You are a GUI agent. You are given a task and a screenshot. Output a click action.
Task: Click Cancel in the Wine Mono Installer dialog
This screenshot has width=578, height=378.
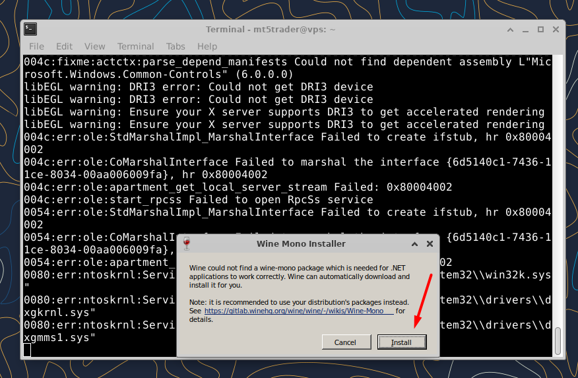pyautogui.click(x=346, y=342)
